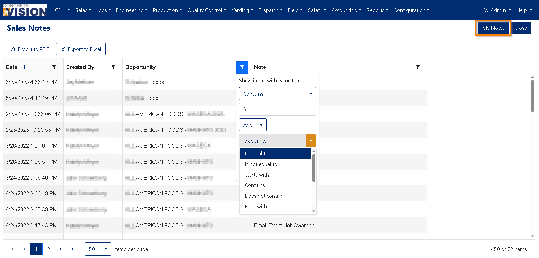
Task: Click the grid vertical scrollbar thumb
Action: pos(532,96)
